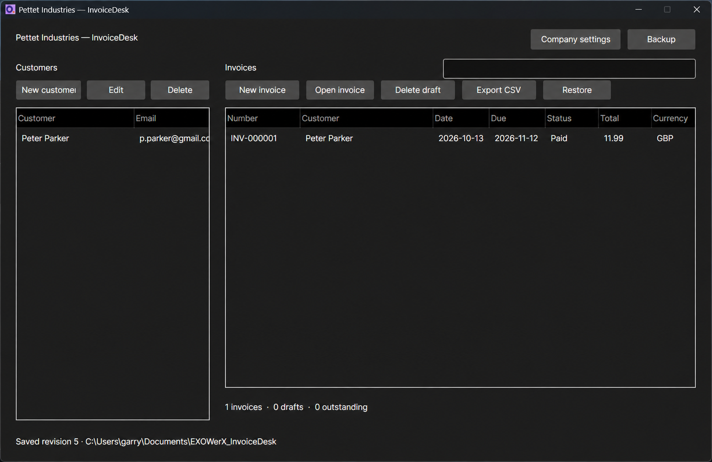This screenshot has width=712, height=462.
Task: Focus the invoice search field
Action: [569, 69]
